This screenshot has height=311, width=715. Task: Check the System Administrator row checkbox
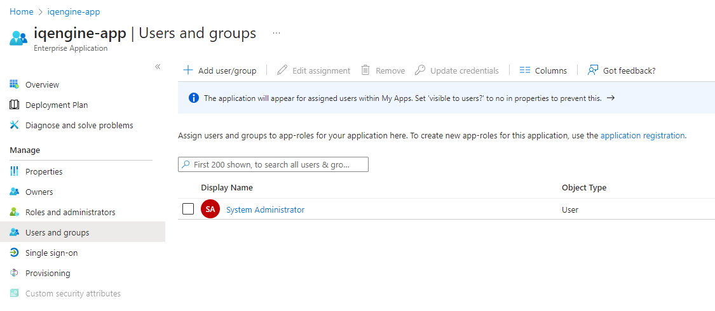[x=188, y=209]
